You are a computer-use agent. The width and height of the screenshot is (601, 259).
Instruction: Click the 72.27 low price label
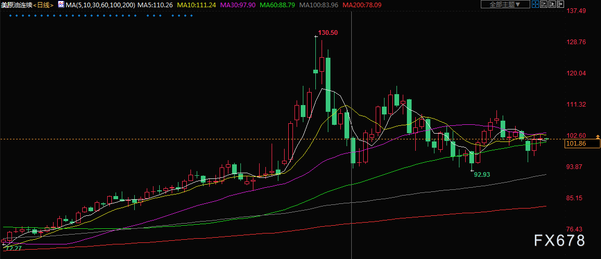pos(14,248)
